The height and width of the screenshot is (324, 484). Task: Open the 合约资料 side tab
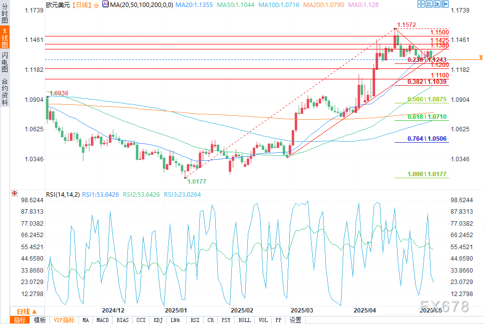pyautogui.click(x=4, y=92)
